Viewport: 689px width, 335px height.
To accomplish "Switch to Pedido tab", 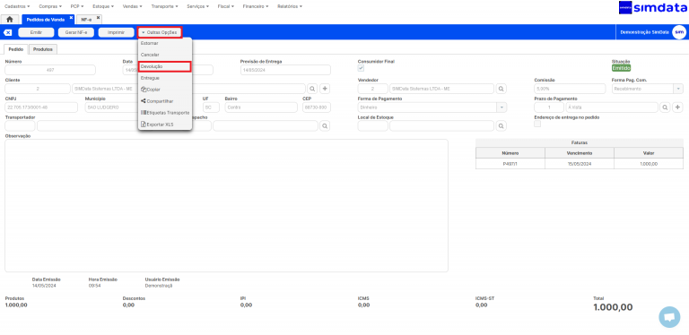I will tap(16, 49).
